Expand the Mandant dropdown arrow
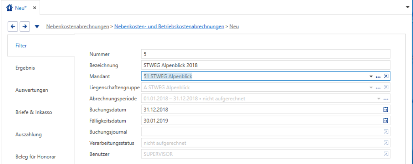This screenshot has width=413, height=164. point(371,76)
